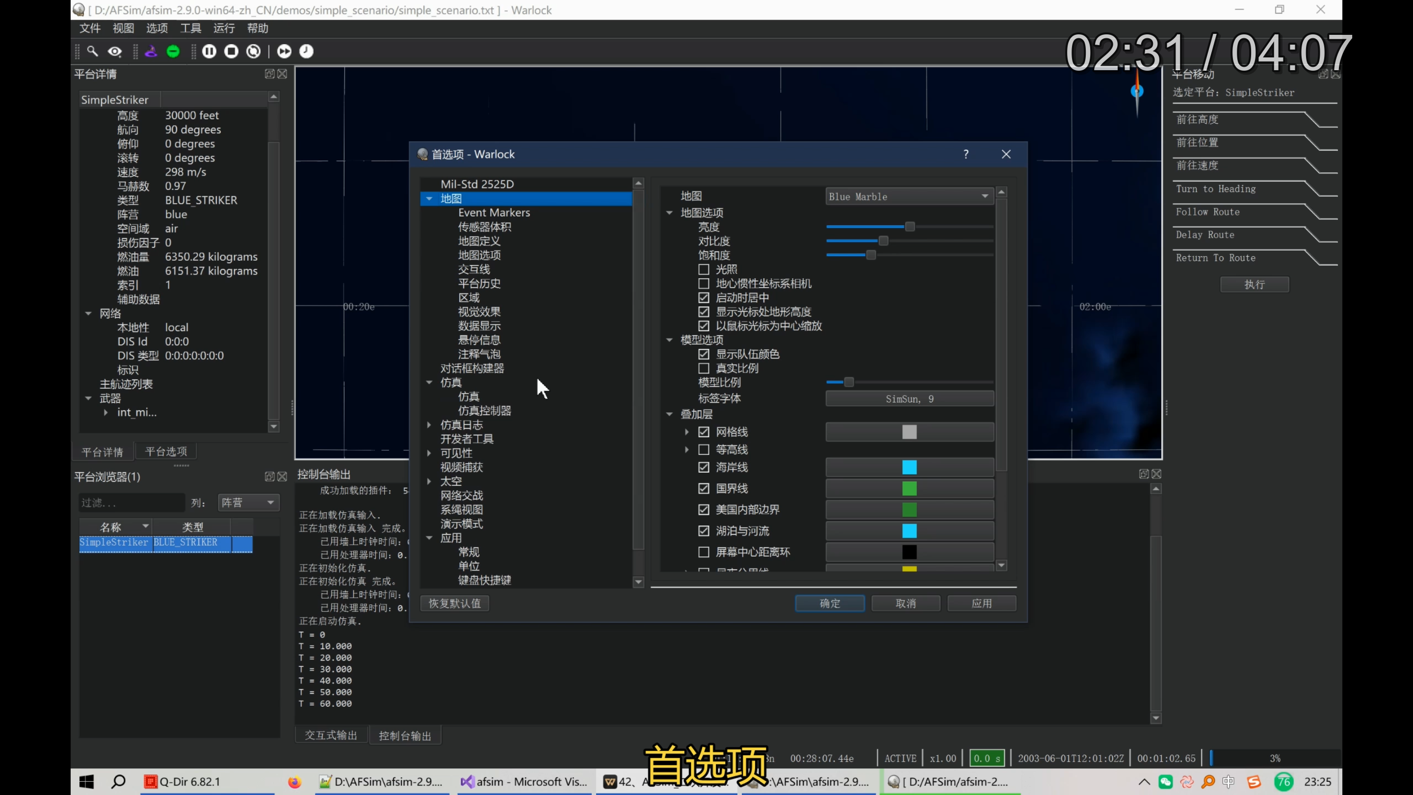
Task: Click the 恢复默认值 button
Action: click(x=454, y=603)
